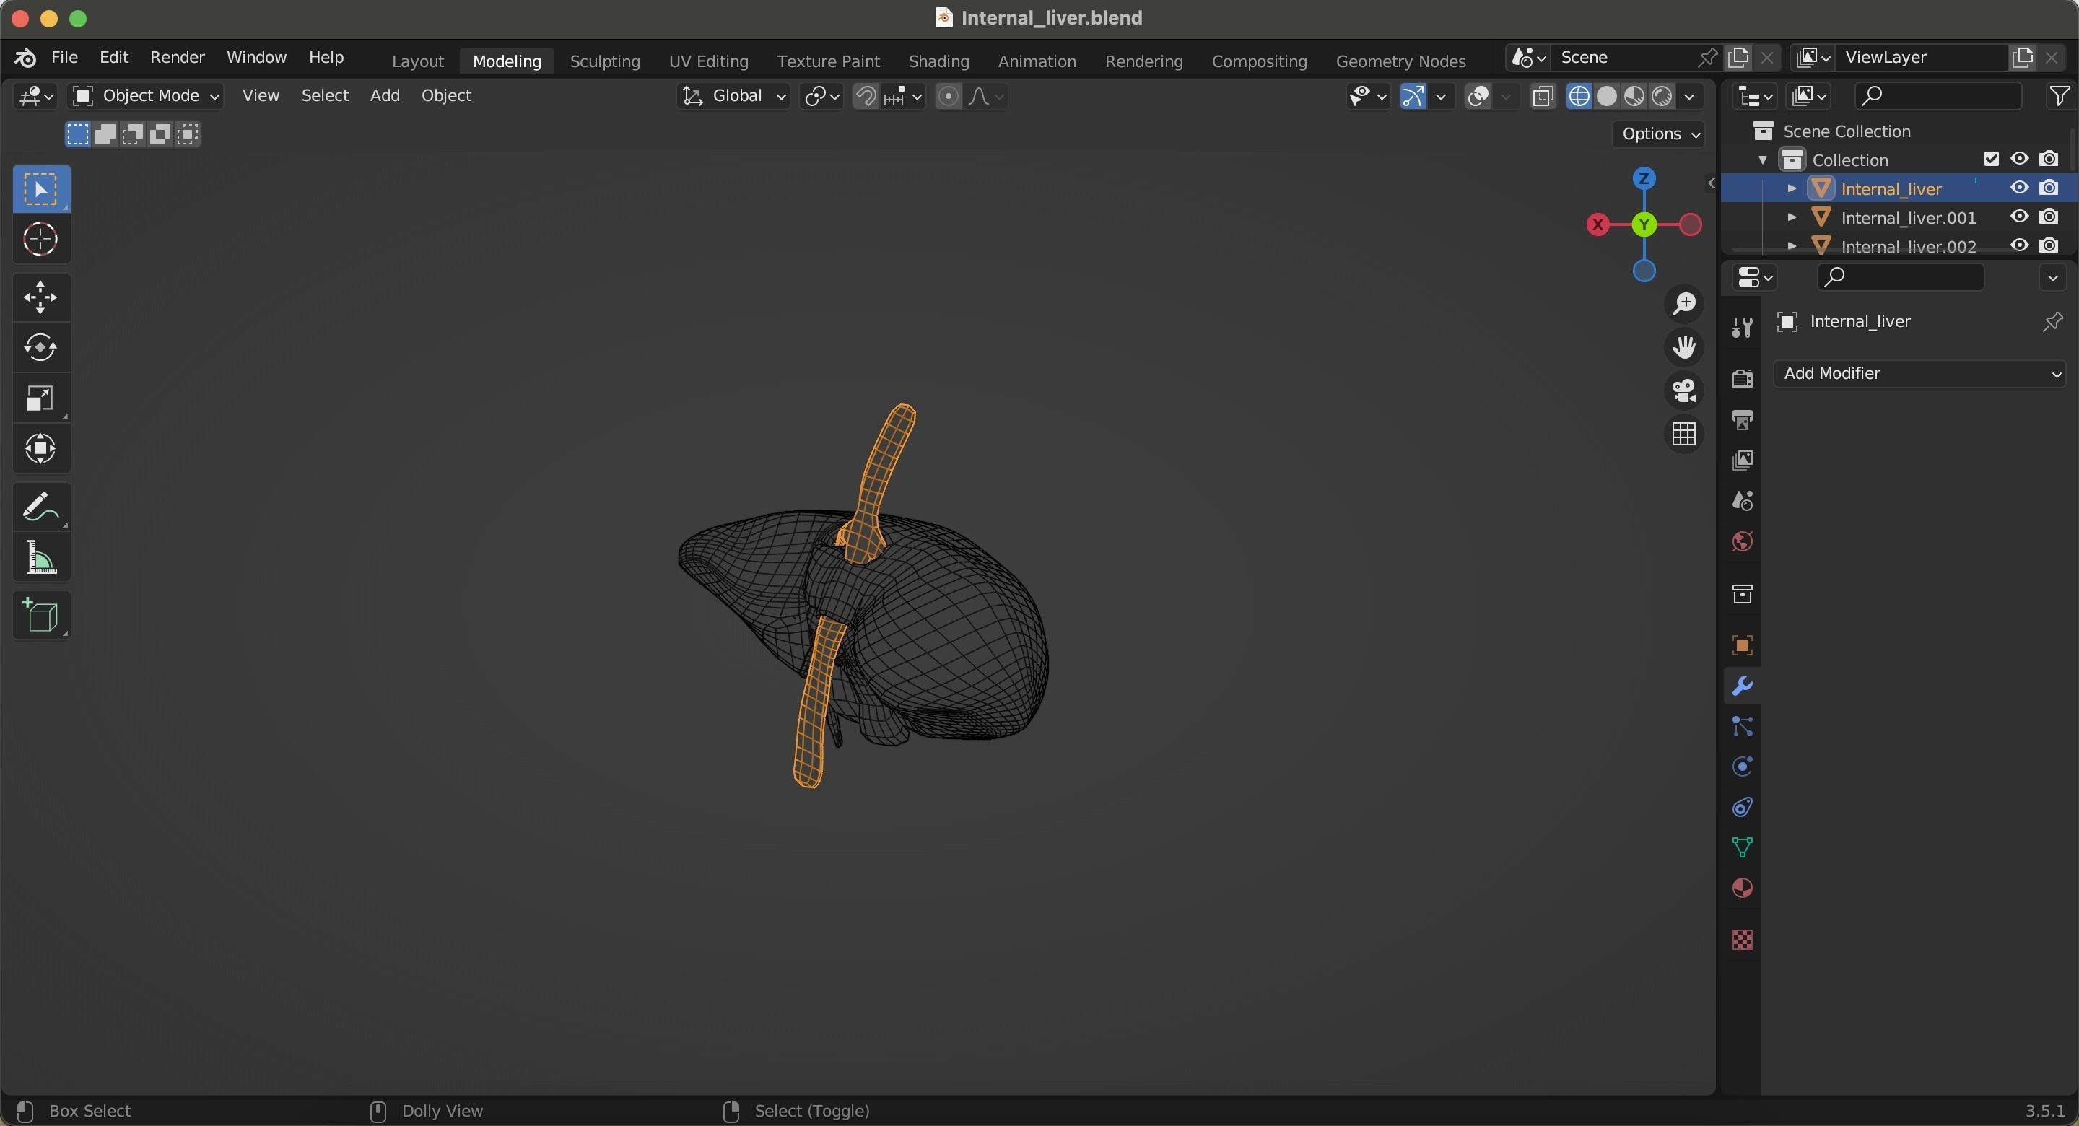Open the Texture properties tab
This screenshot has width=2079, height=1126.
[x=1742, y=940]
